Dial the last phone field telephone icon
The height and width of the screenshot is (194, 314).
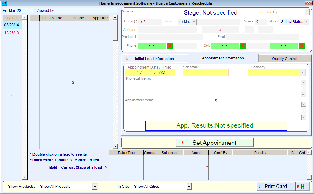tap(302, 46)
